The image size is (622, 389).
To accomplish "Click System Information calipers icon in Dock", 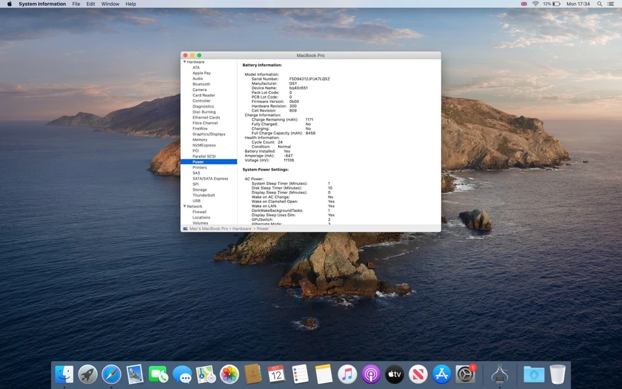I will pyautogui.click(x=500, y=374).
